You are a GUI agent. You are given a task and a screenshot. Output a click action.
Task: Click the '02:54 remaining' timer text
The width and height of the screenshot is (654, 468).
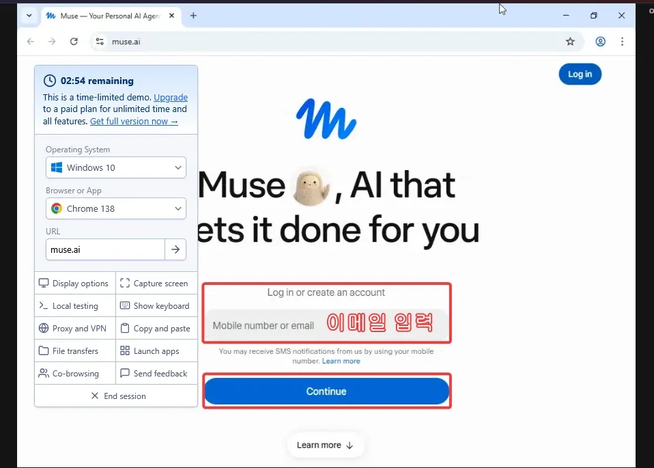click(97, 81)
